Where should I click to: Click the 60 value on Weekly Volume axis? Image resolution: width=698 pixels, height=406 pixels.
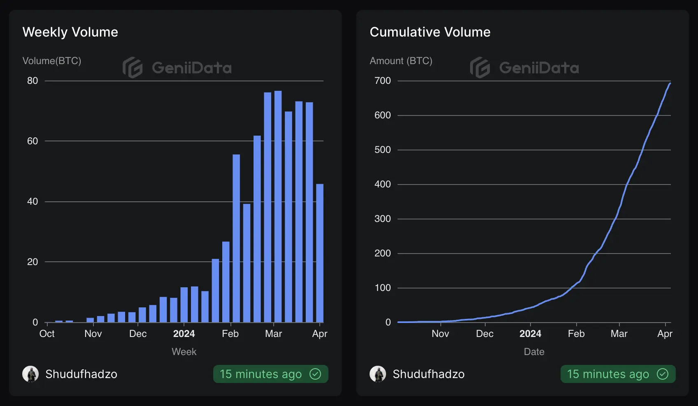point(33,141)
